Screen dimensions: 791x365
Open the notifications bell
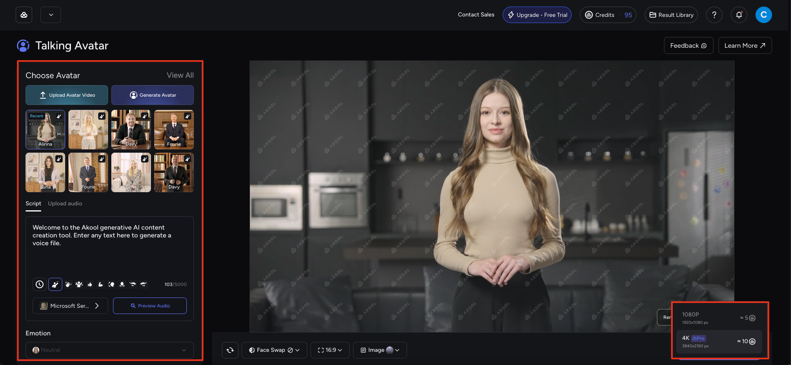coord(739,15)
